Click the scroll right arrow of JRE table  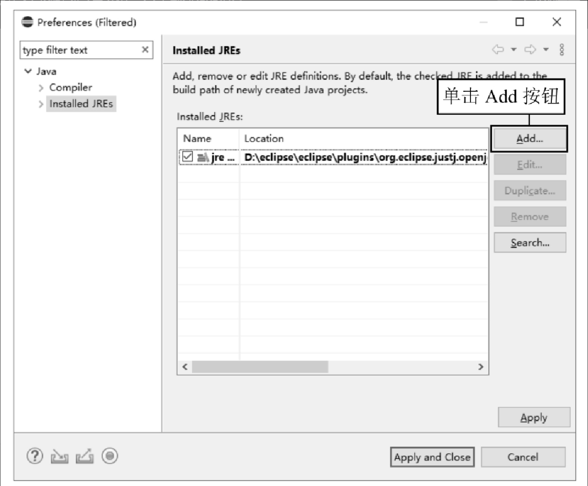(481, 367)
